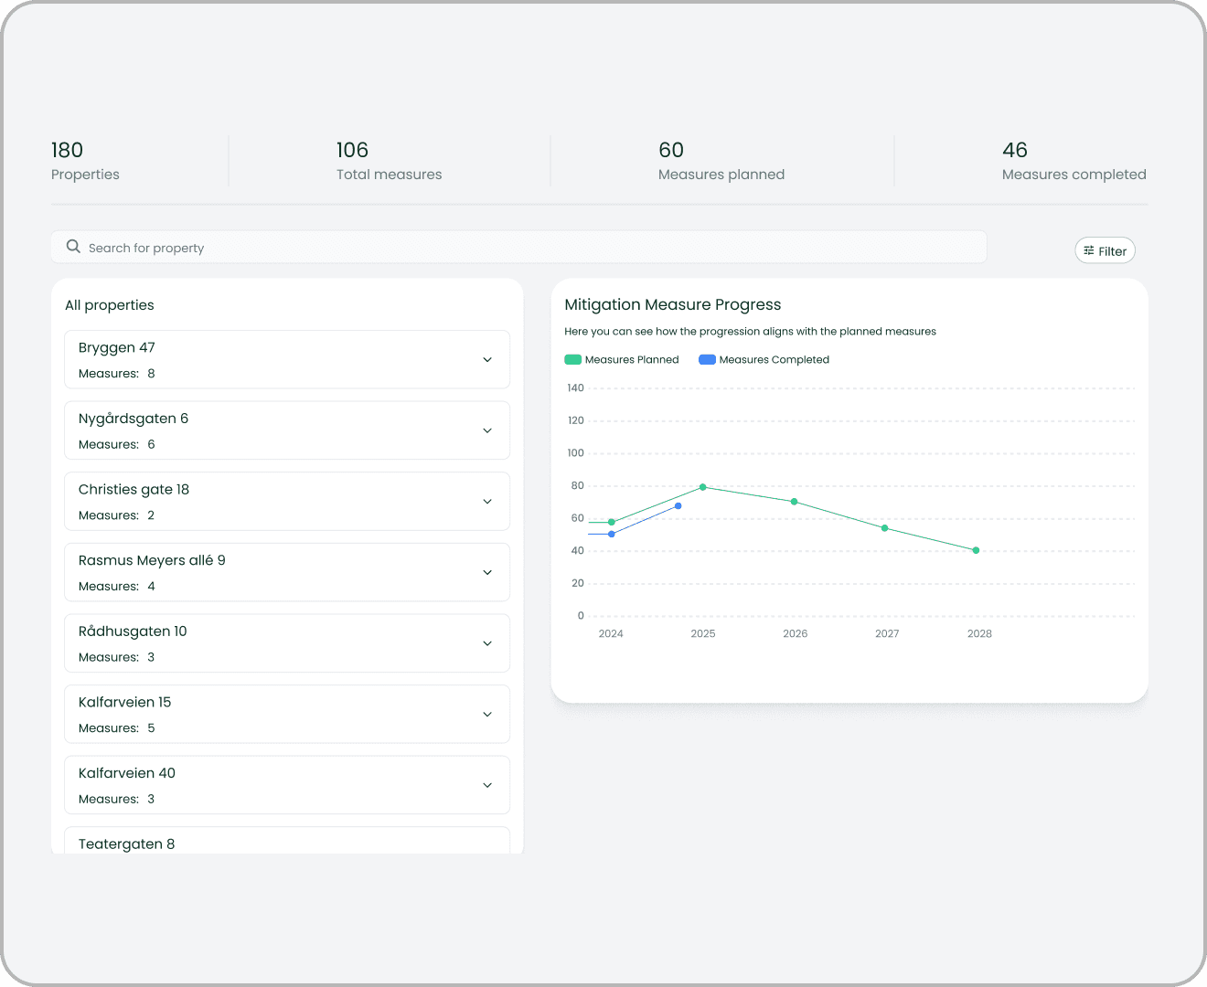This screenshot has width=1207, height=987.
Task: Select the Kalfarveien 15 property name
Action: point(124,702)
